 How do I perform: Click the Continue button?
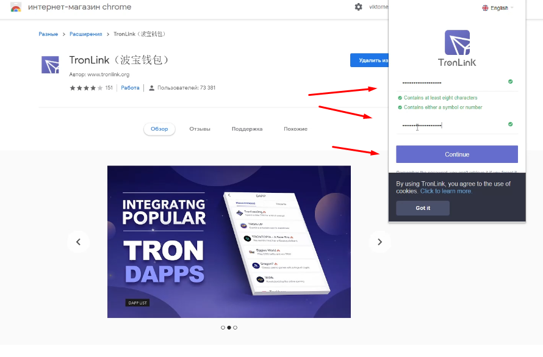457,154
